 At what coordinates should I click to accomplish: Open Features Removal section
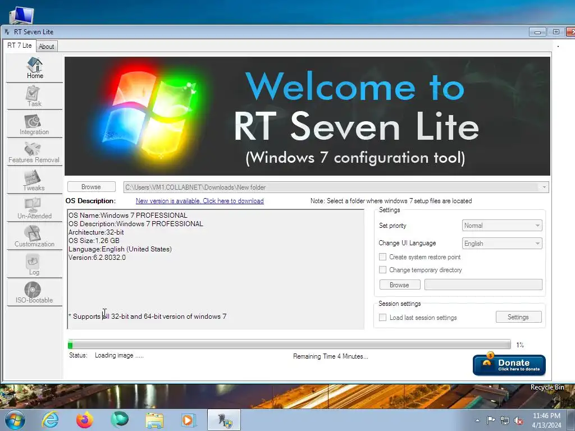pos(34,153)
